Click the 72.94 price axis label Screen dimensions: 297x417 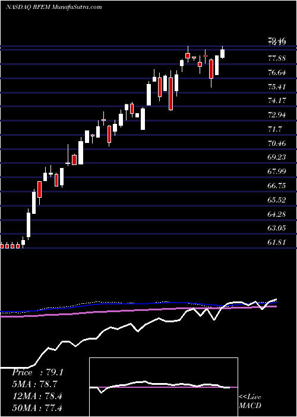tap(277, 115)
